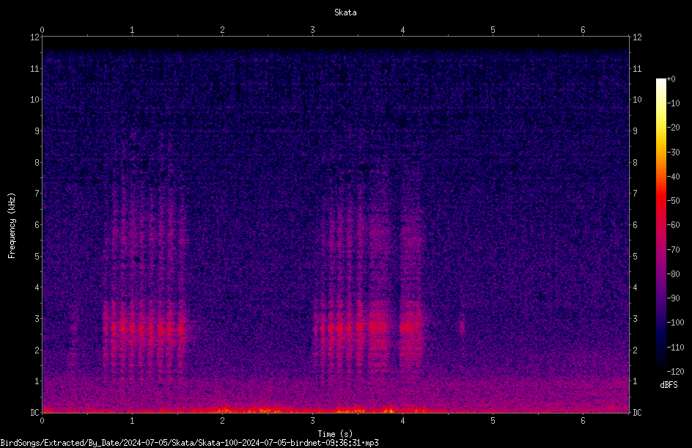Click the 9 kHz label on the left axis
692x448 pixels.
(x=37, y=131)
